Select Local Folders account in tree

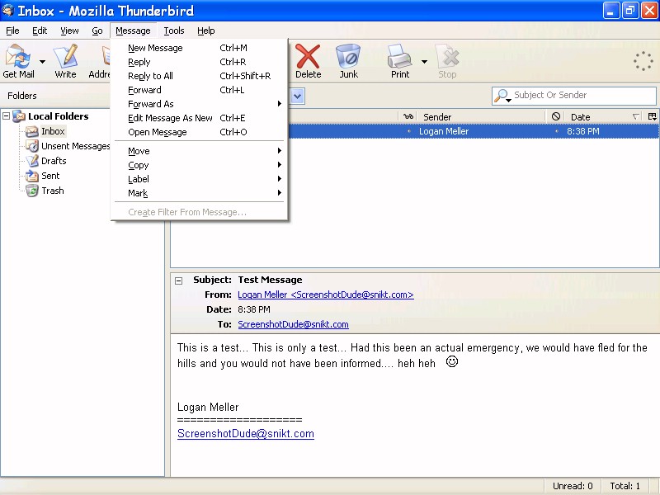point(50,116)
